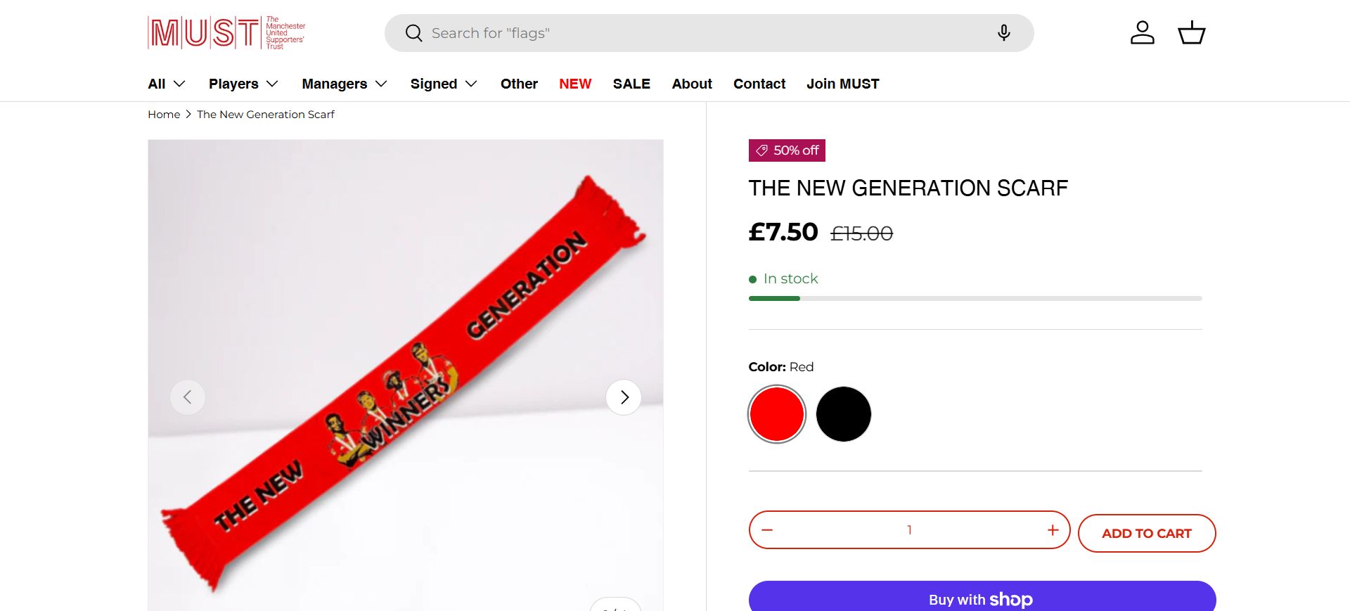Go to the SALE page
This screenshot has height=611, width=1350.
[631, 84]
